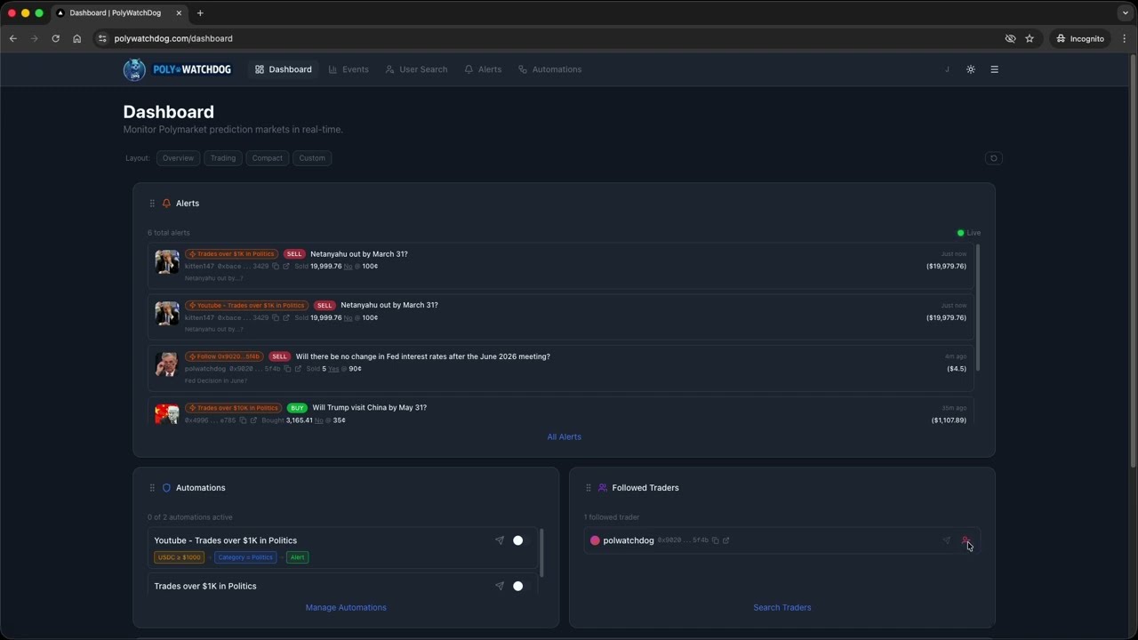Click underlined Yes in Fed alert
This screenshot has height=640, width=1138.
[x=333, y=369]
